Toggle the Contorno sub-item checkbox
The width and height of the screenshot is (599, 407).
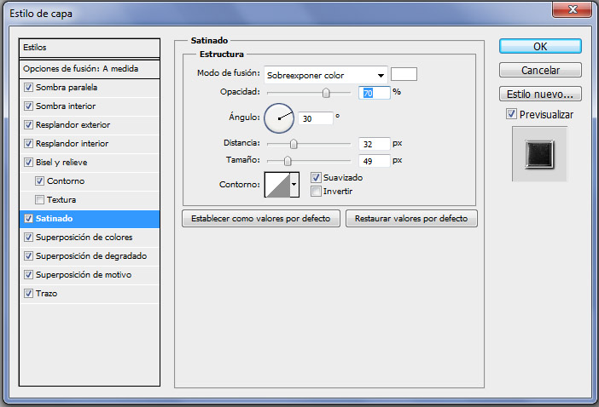tap(39, 181)
